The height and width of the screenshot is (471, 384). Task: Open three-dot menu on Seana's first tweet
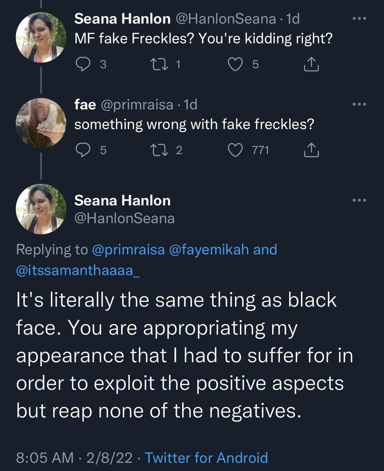click(x=358, y=18)
